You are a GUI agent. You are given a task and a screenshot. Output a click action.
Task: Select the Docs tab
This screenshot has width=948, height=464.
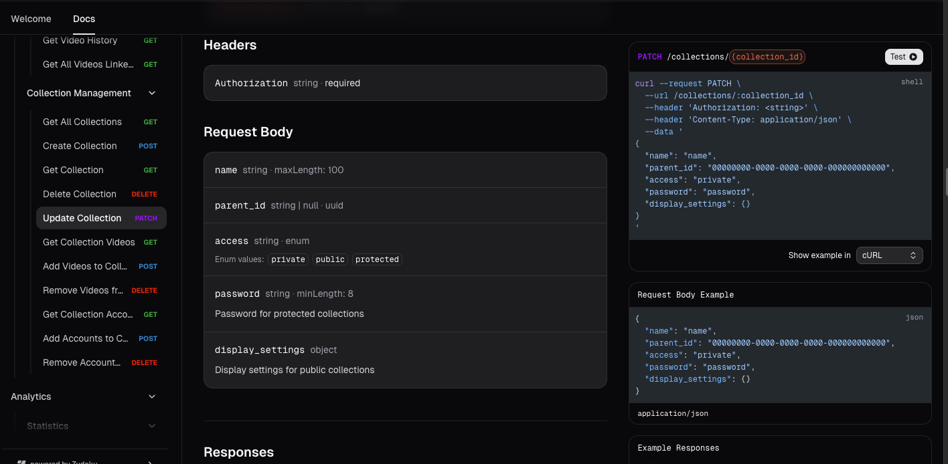coord(84,19)
